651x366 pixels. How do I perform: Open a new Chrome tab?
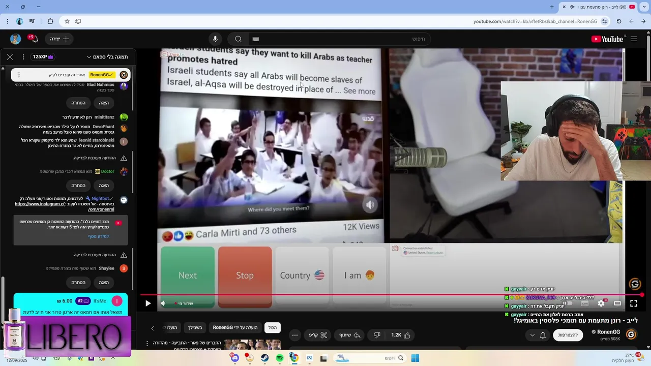click(x=552, y=7)
